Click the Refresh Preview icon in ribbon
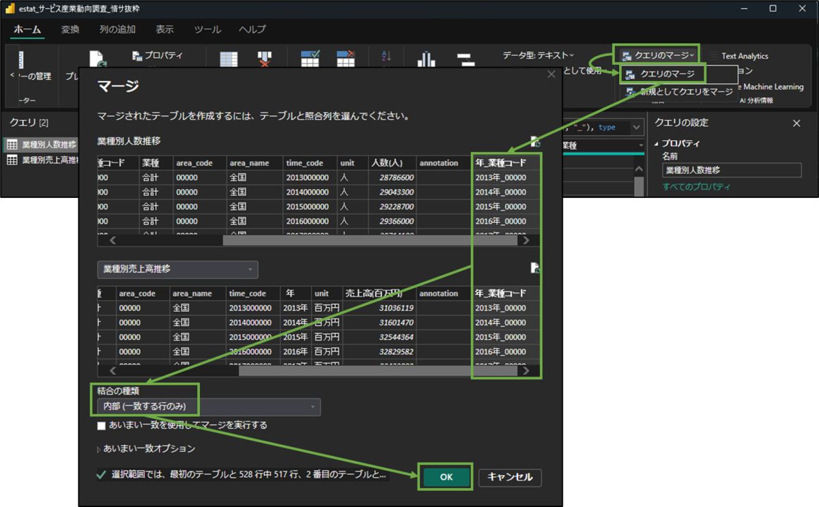 pos(98,59)
